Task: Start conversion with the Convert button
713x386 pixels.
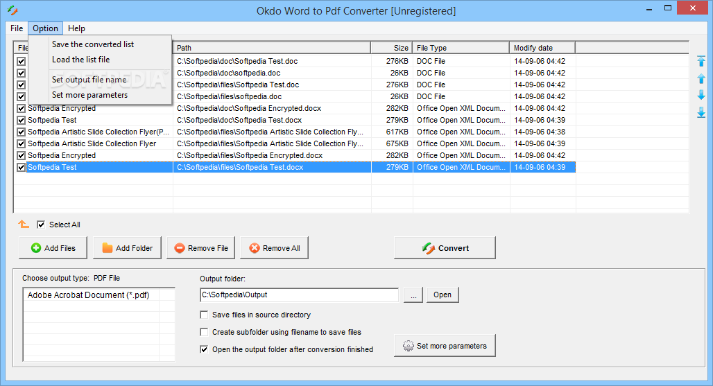Action: [x=445, y=248]
